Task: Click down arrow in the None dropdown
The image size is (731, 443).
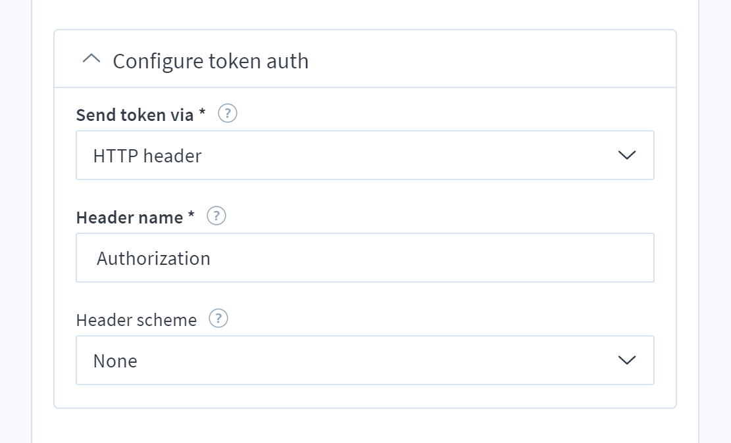Action: (x=626, y=360)
